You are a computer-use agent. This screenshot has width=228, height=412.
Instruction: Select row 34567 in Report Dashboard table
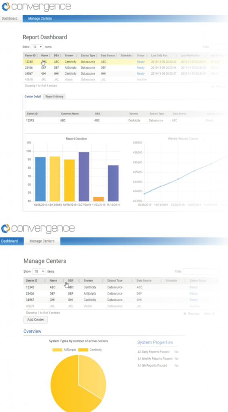click(x=126, y=74)
